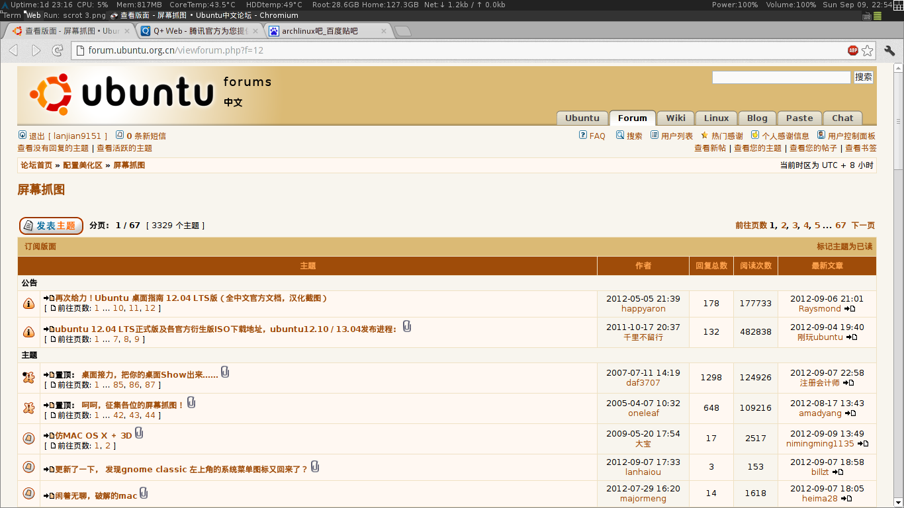Open a new tab with the tab strip button
904x508 pixels.
click(402, 31)
